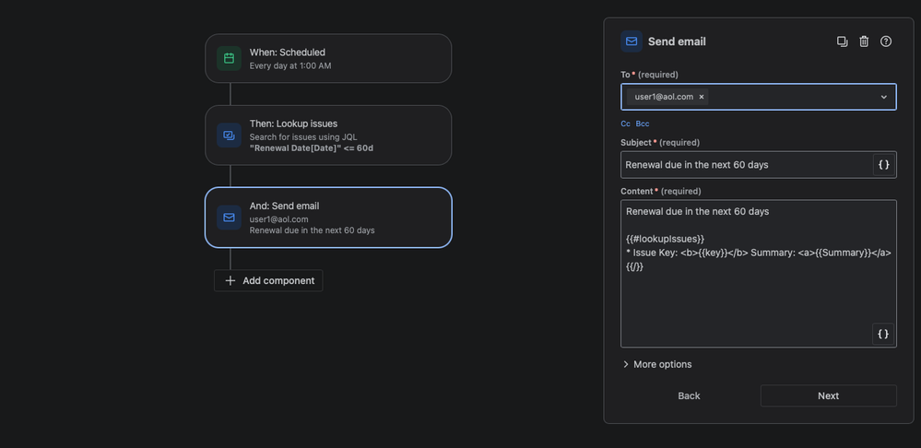
Task: Insert smart value into Subject using braces icon
Action: (883, 165)
